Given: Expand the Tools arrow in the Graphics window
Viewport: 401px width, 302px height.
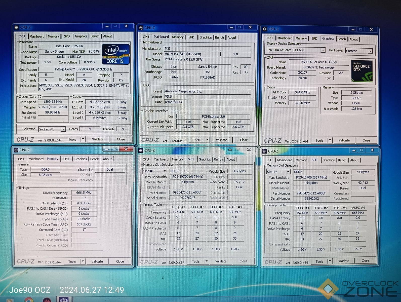Looking at the screenshot, I should point(330,140).
